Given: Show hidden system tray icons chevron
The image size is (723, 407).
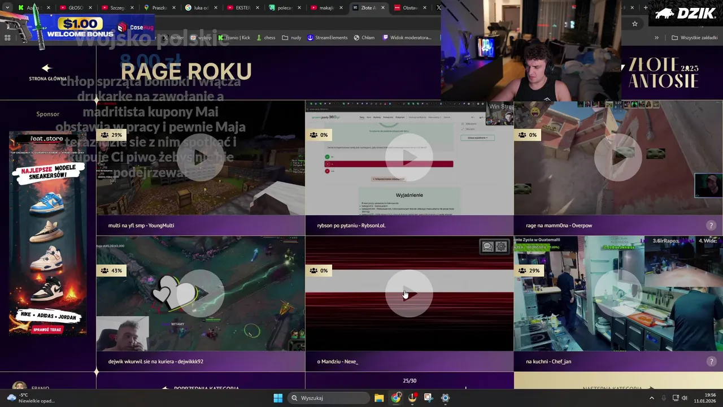Looking at the screenshot, I should [x=651, y=398].
